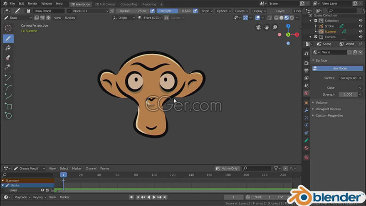Select the Curve primitive tool
Viewport: 366px width, 206px height.
8,97
